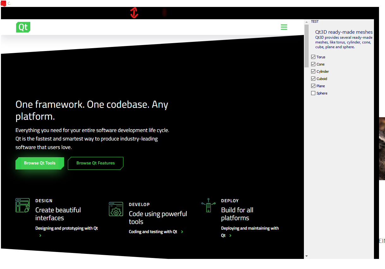Toggle the Cylinder checkbox
385x269 pixels.
[313, 72]
